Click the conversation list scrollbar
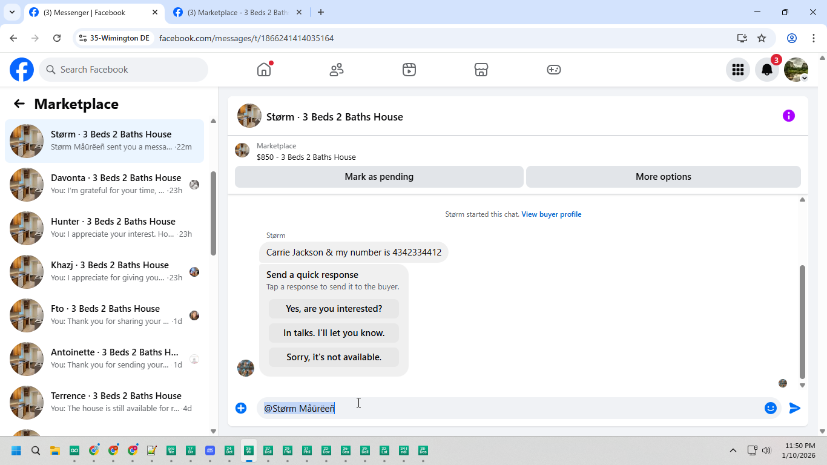 click(x=213, y=213)
